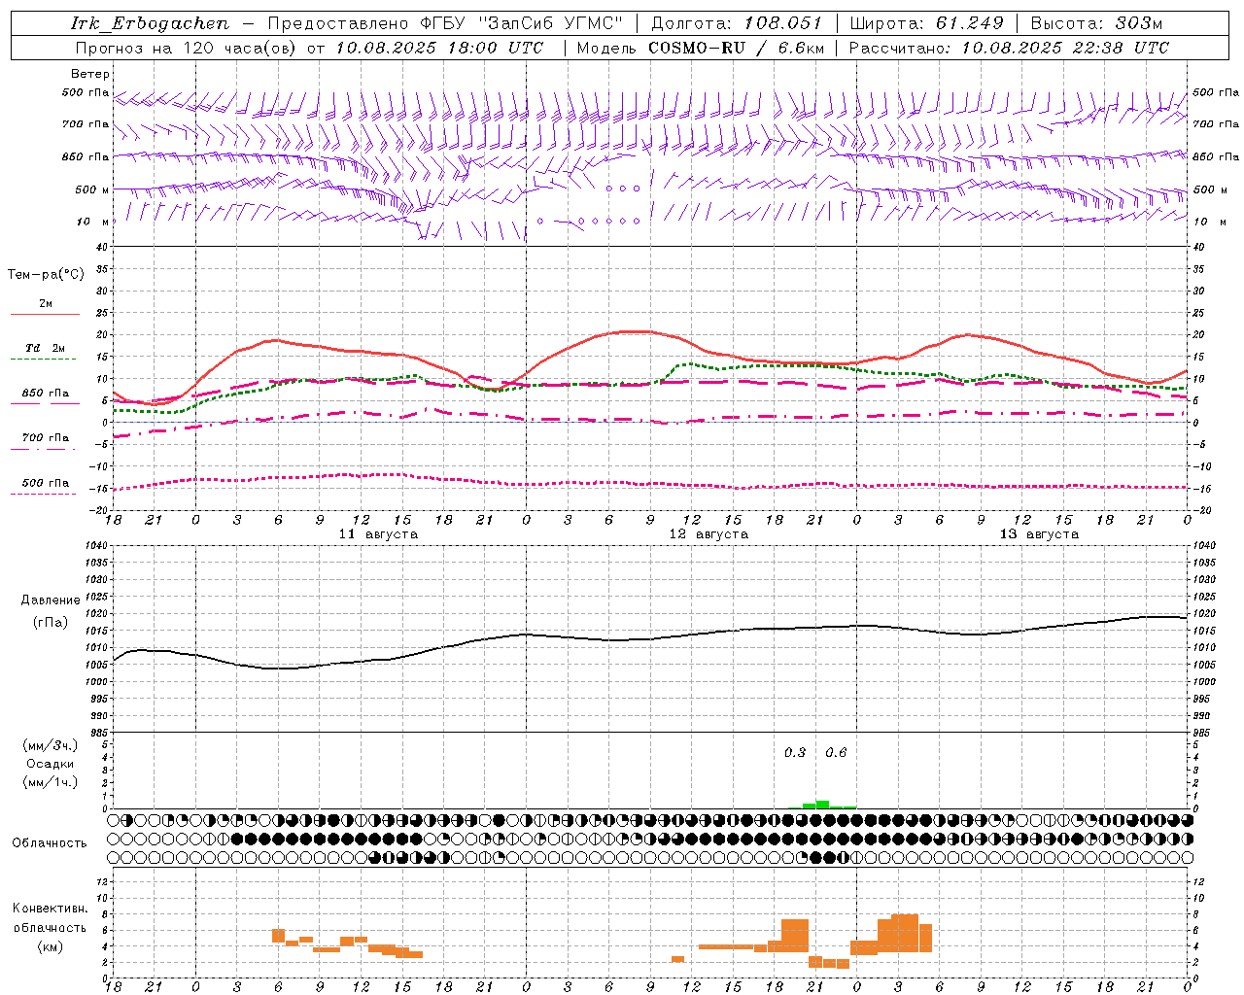Click the Конвективн. label

pos(51,909)
